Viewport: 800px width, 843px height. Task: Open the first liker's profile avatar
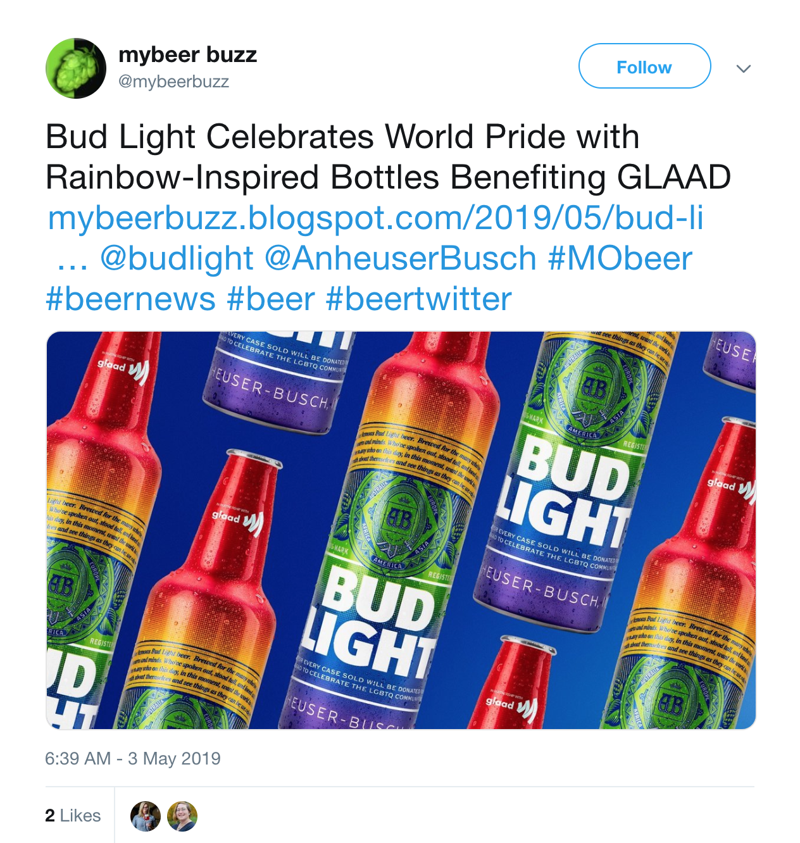146,816
